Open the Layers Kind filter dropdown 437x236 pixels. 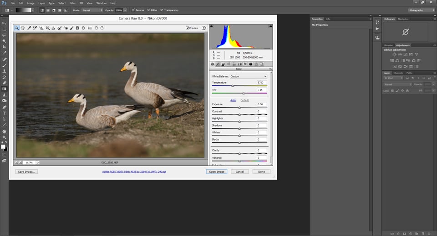pyautogui.click(x=394, y=78)
